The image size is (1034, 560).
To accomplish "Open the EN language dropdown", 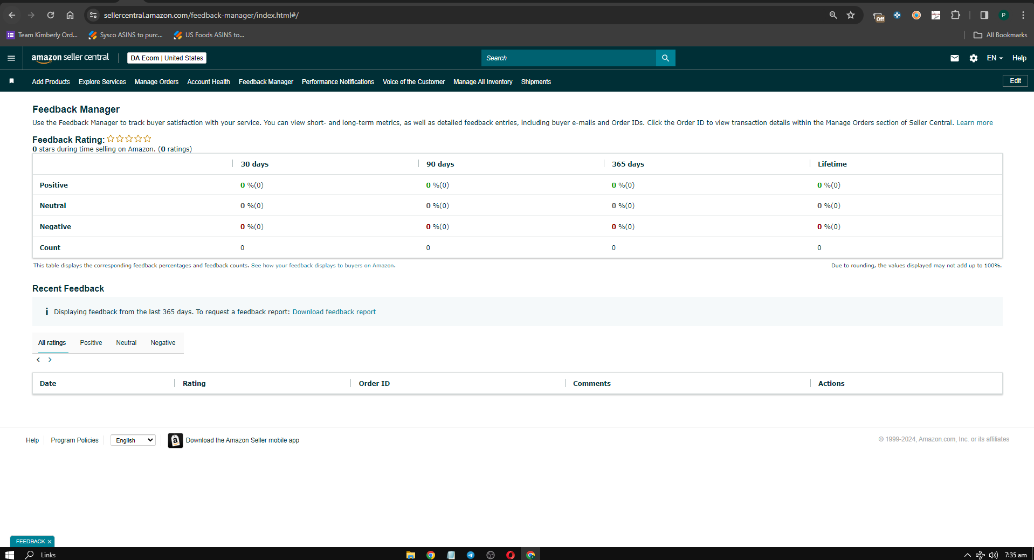I will tap(995, 58).
